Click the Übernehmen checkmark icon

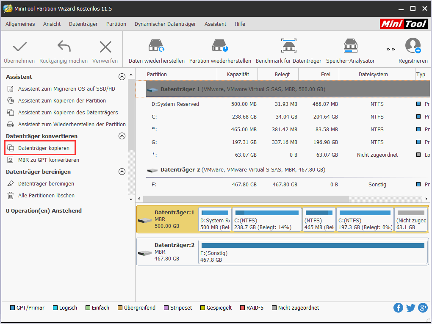tap(19, 47)
